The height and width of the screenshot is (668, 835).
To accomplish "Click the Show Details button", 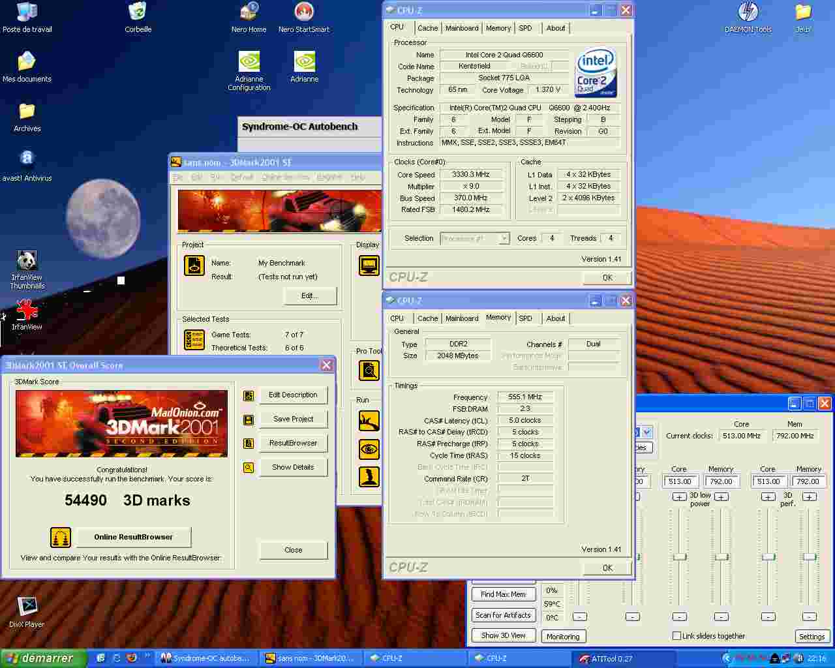I will [x=293, y=468].
